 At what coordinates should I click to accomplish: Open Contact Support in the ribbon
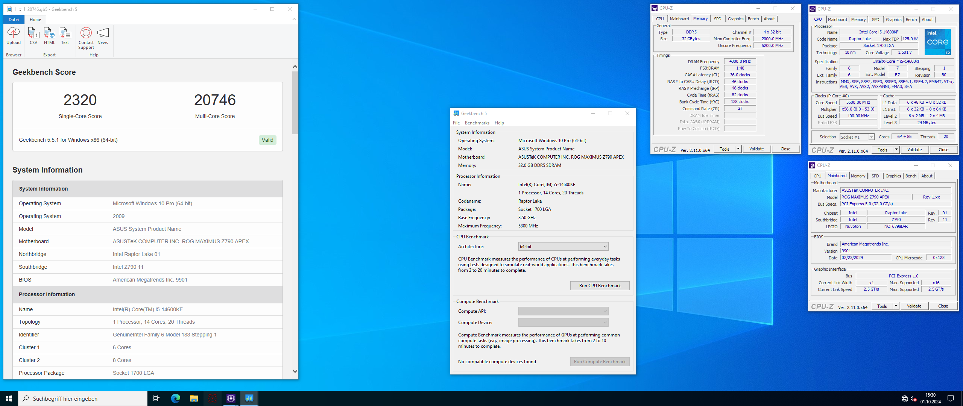click(x=86, y=38)
